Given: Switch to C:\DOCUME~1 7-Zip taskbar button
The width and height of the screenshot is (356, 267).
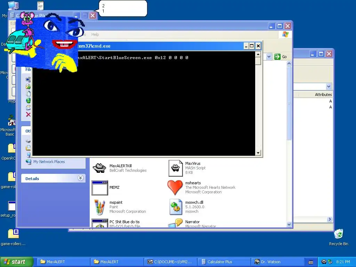Looking at the screenshot, I should click(x=170, y=262).
